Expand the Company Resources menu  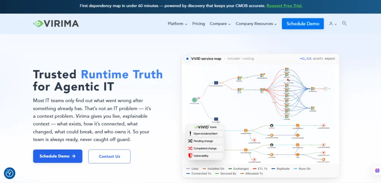point(256,23)
